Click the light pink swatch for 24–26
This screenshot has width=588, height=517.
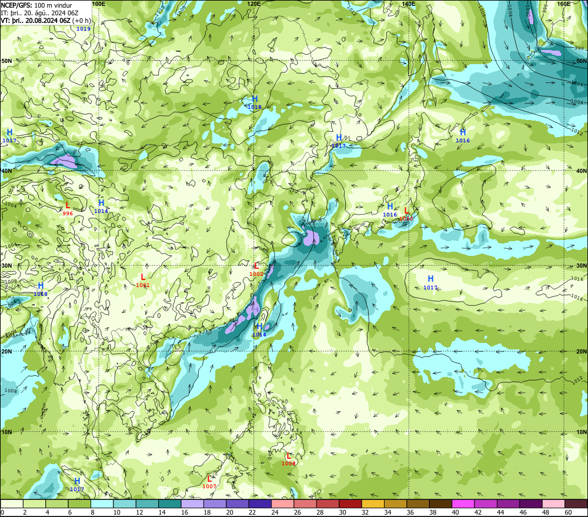(282, 503)
